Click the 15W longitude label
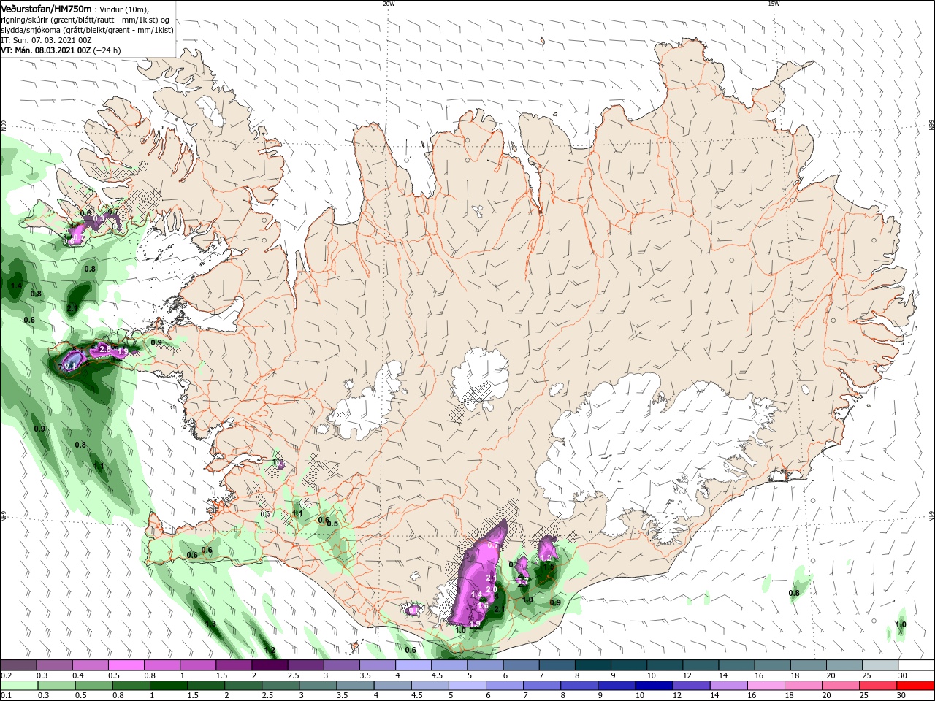Image resolution: width=935 pixels, height=701 pixels. pyautogui.click(x=773, y=4)
